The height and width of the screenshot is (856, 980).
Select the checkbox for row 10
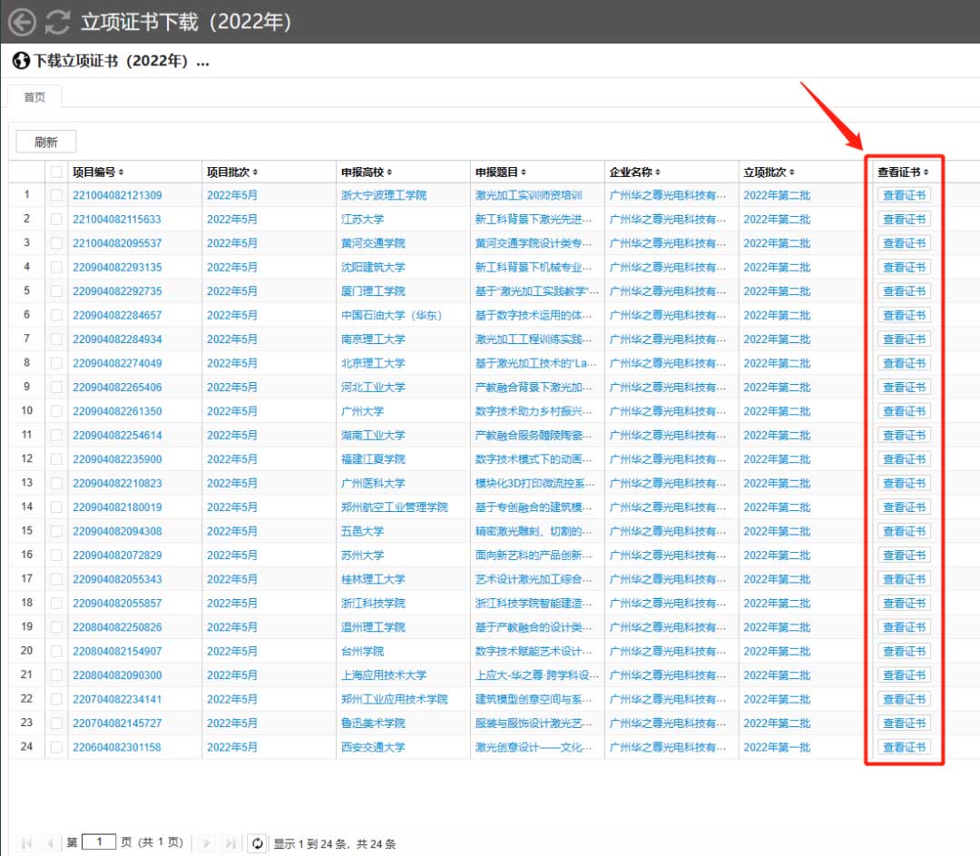click(x=56, y=411)
